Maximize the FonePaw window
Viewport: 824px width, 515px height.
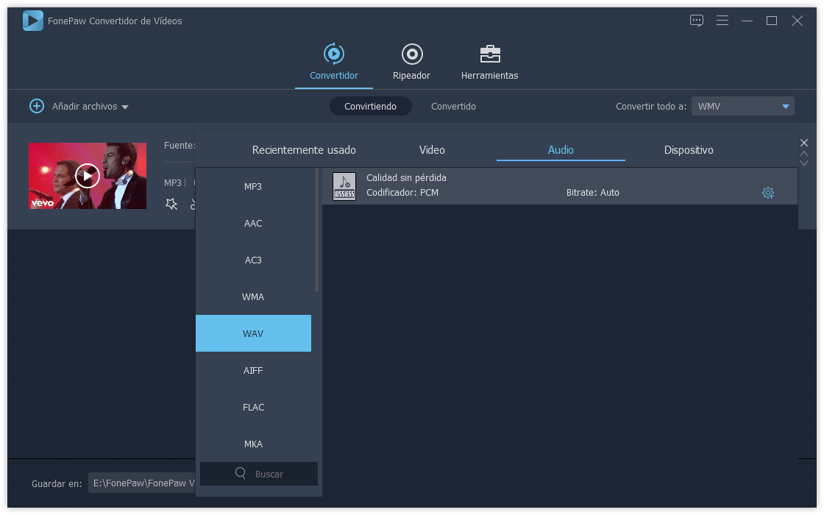[772, 21]
